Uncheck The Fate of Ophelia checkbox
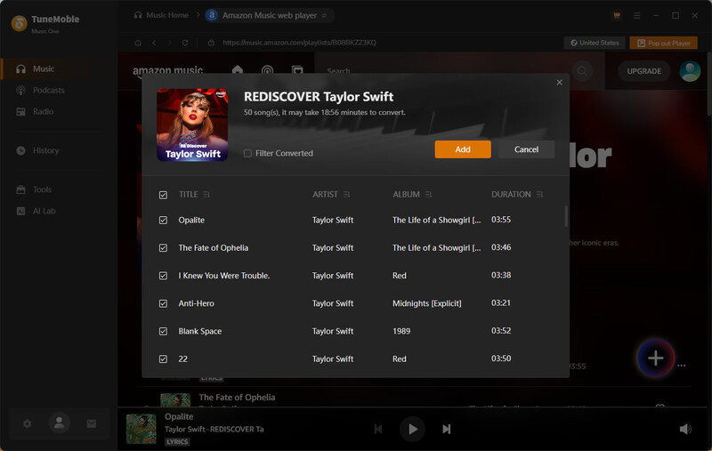This screenshot has height=451, width=712. [x=164, y=247]
